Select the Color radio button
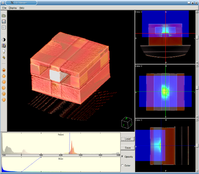Image resolution: width=199 pixels, height=174 pixels. [x=123, y=165]
